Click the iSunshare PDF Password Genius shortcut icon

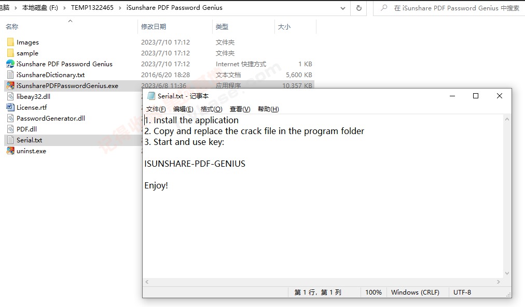[x=10, y=64]
